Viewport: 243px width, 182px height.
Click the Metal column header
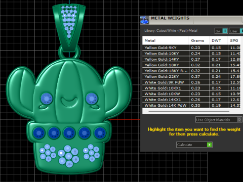pos(166,40)
